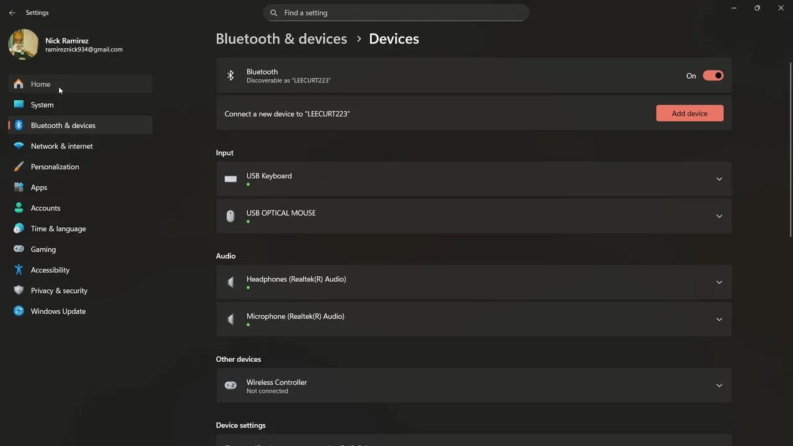Click the Network & internet Wi-Fi icon

19,146
